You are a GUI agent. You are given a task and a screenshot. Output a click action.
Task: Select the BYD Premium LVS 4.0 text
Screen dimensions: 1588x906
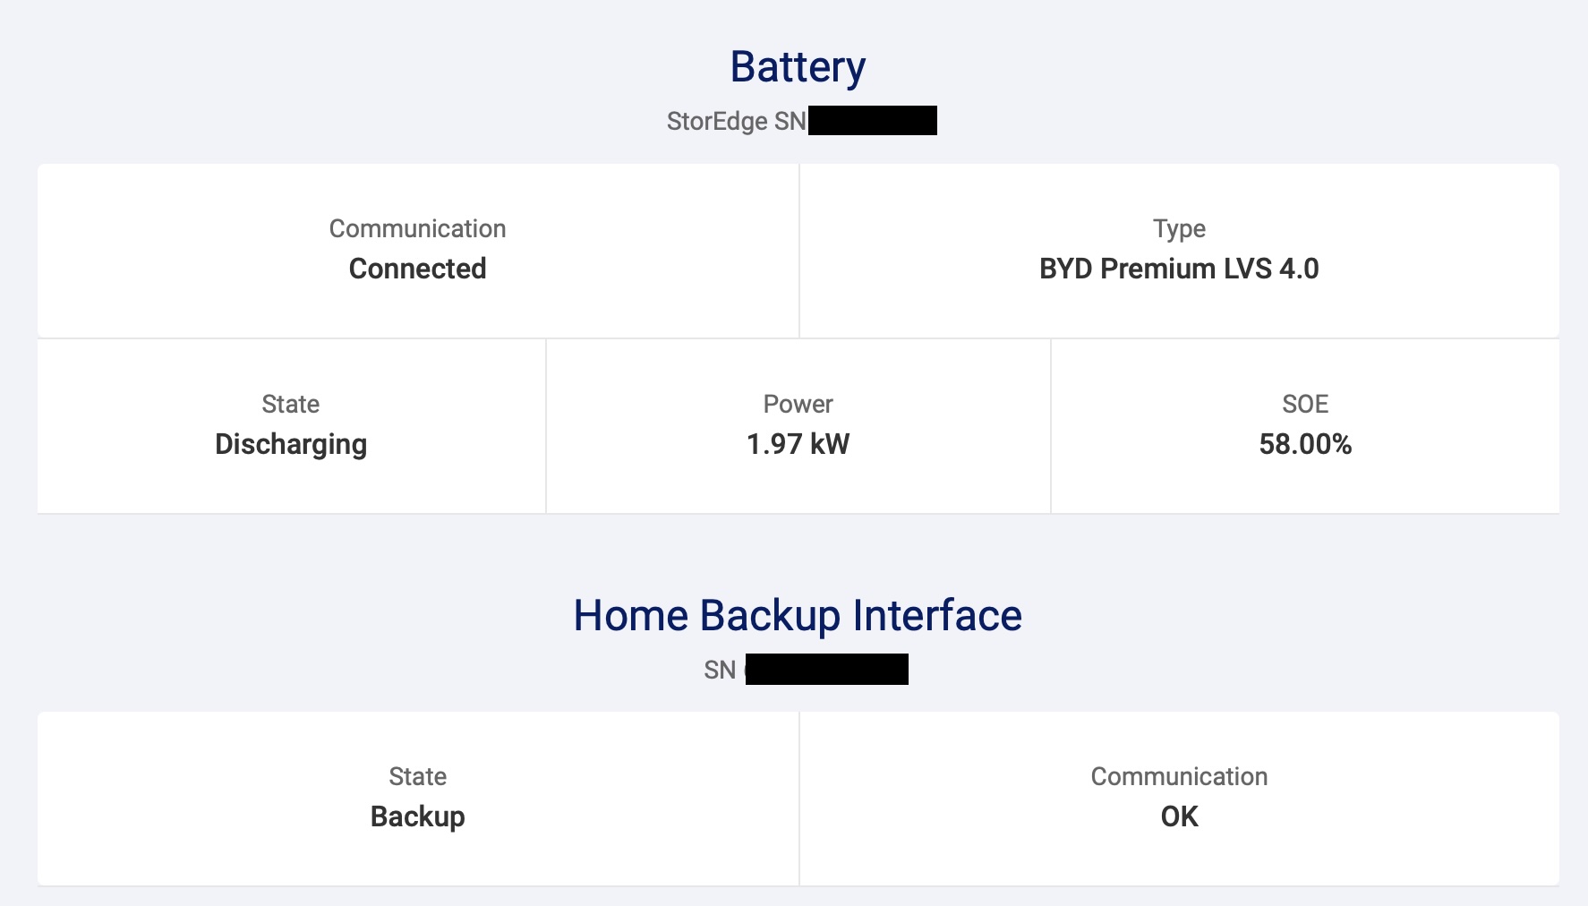(1179, 269)
